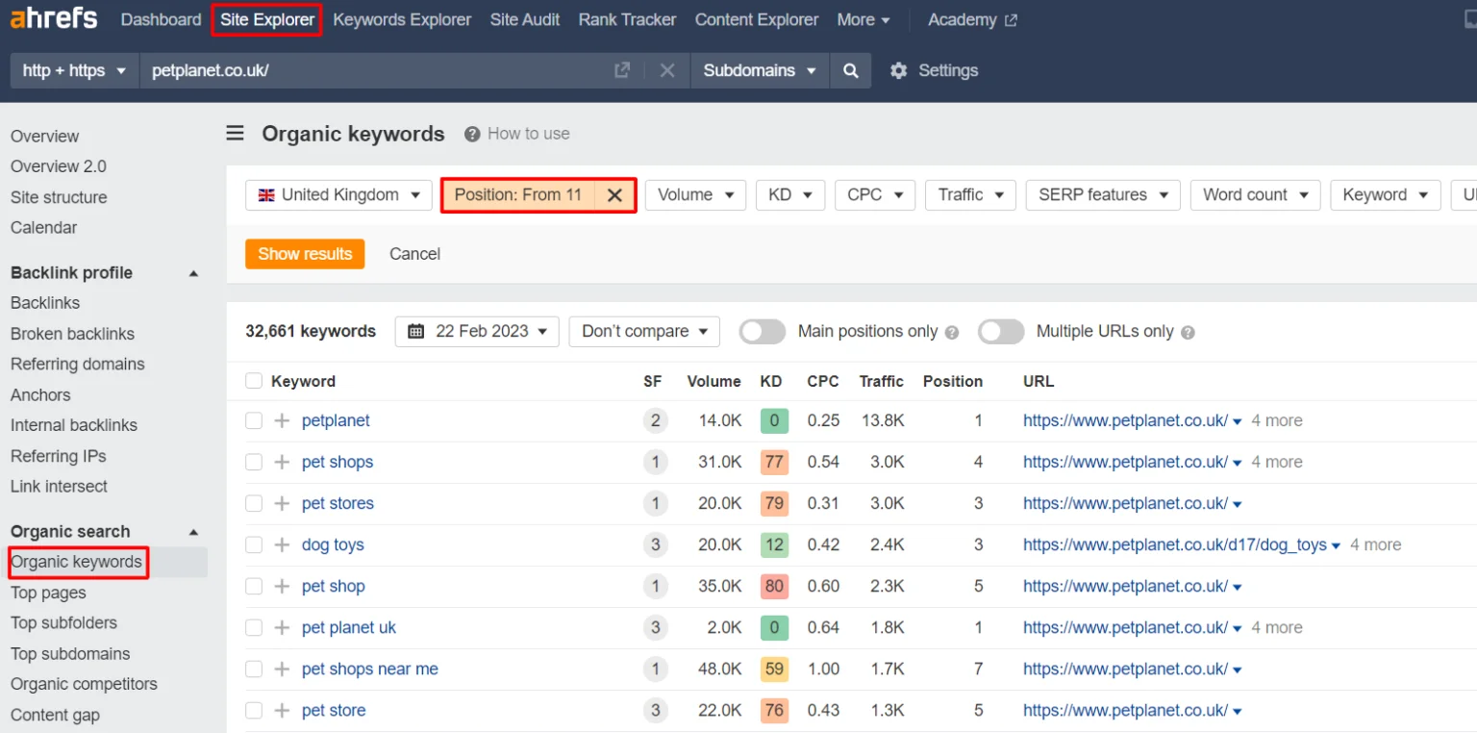This screenshot has height=733, width=1477.
Task: Open the United Kingdom country dropdown
Action: click(x=338, y=194)
